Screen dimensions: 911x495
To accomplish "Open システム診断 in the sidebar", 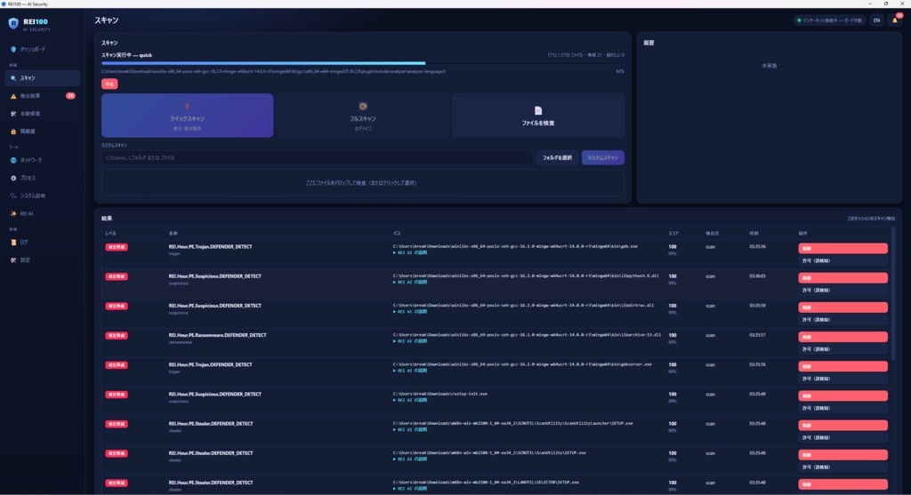I will pos(43,196).
